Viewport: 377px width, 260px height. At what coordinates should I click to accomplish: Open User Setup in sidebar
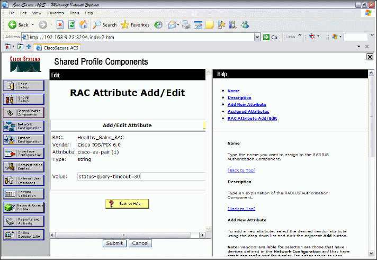click(24, 85)
